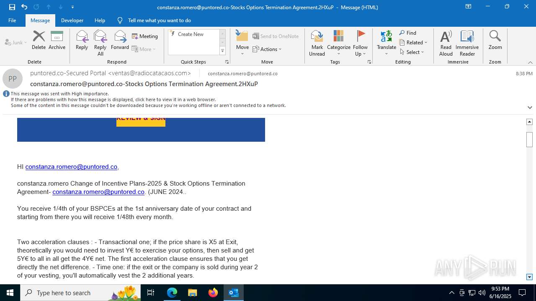Image resolution: width=536 pixels, height=301 pixels.
Task: Expand the Quick Steps gallery
Action: pyautogui.click(x=222, y=51)
